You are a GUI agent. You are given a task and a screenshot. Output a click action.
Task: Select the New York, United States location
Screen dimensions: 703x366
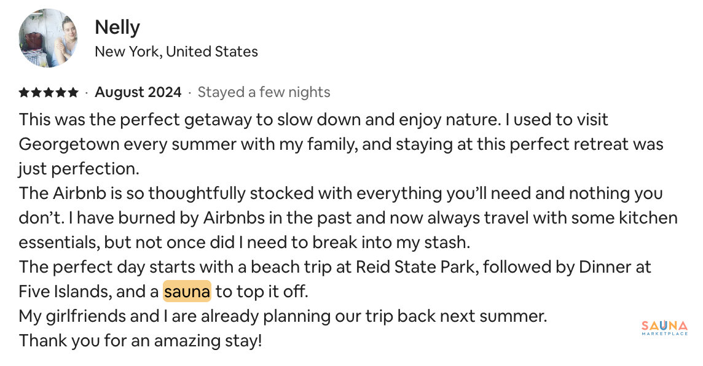tap(176, 52)
